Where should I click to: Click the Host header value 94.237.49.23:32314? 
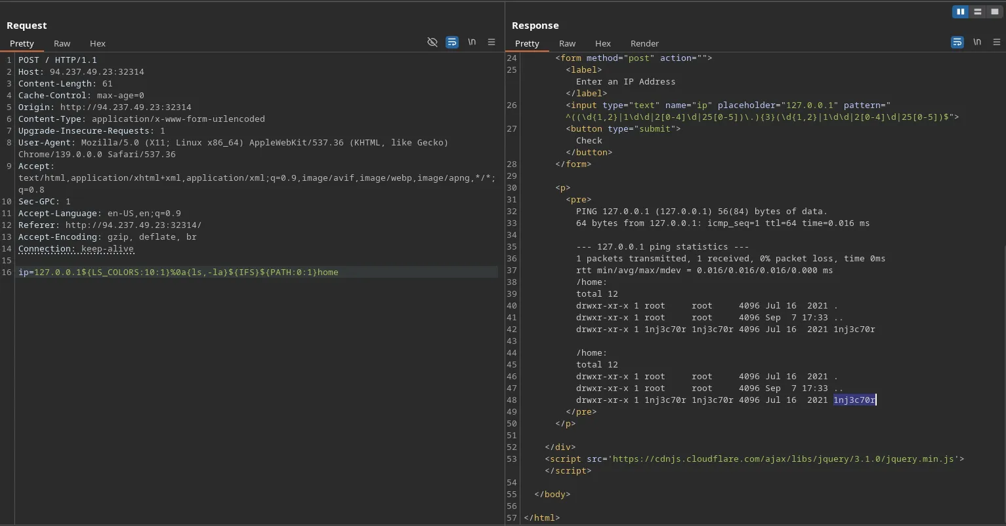[97, 71]
